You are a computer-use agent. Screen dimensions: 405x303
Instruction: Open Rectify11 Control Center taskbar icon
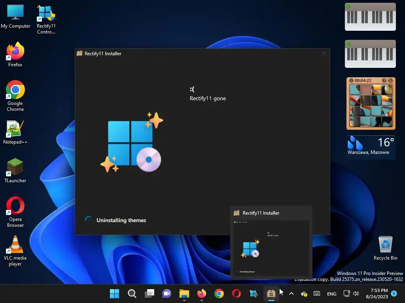click(254, 294)
